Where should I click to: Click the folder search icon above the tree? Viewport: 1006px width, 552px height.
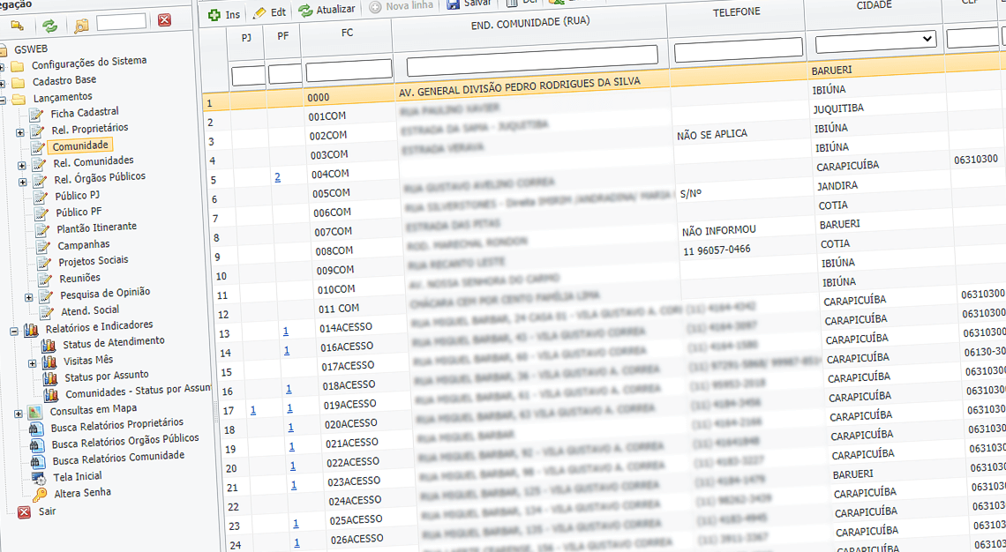click(x=81, y=25)
